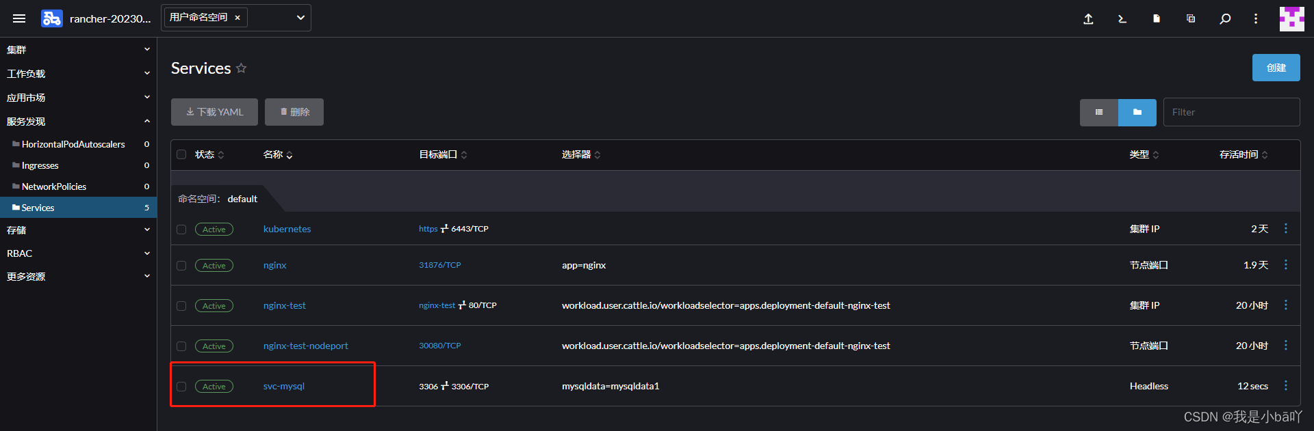This screenshot has width=1314, height=431.
Task: Click the blue 创建 button
Action: [x=1276, y=68]
